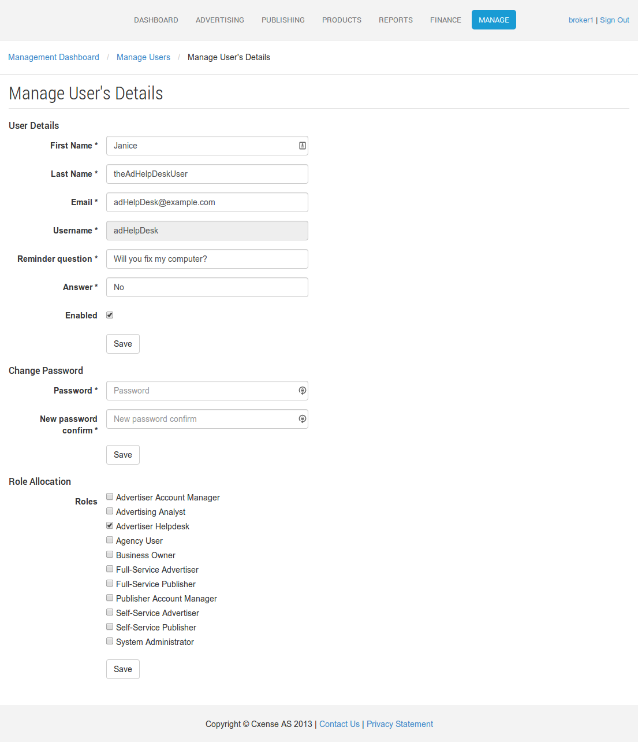Click the broker1 user link
The image size is (638, 742).
point(581,20)
